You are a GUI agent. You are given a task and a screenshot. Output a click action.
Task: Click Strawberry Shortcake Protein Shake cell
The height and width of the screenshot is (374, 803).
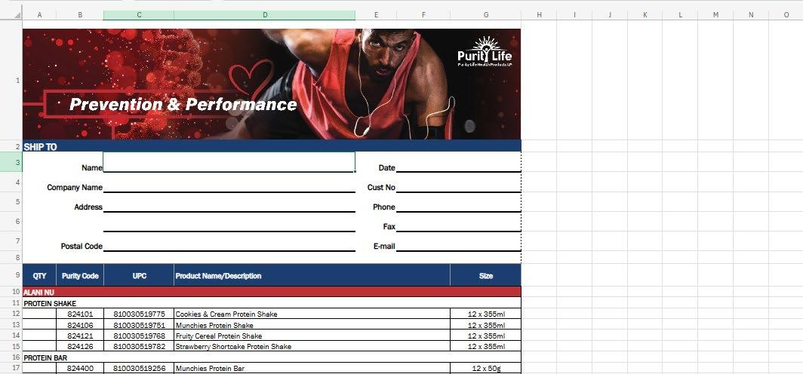pyautogui.click(x=312, y=346)
